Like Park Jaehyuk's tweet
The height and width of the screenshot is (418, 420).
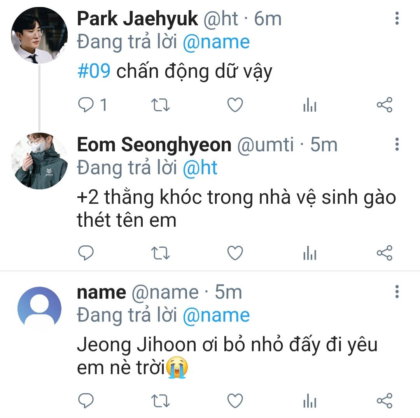[235, 105]
